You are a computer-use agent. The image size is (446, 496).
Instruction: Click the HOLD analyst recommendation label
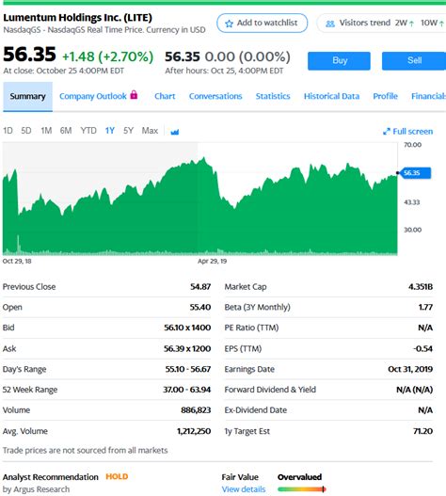click(117, 476)
